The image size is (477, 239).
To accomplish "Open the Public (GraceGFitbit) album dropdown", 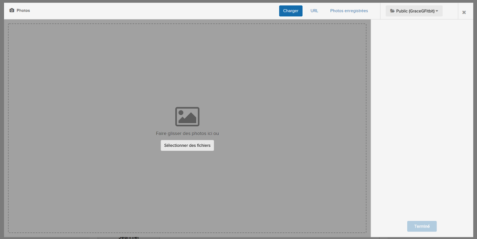I will pos(414,11).
